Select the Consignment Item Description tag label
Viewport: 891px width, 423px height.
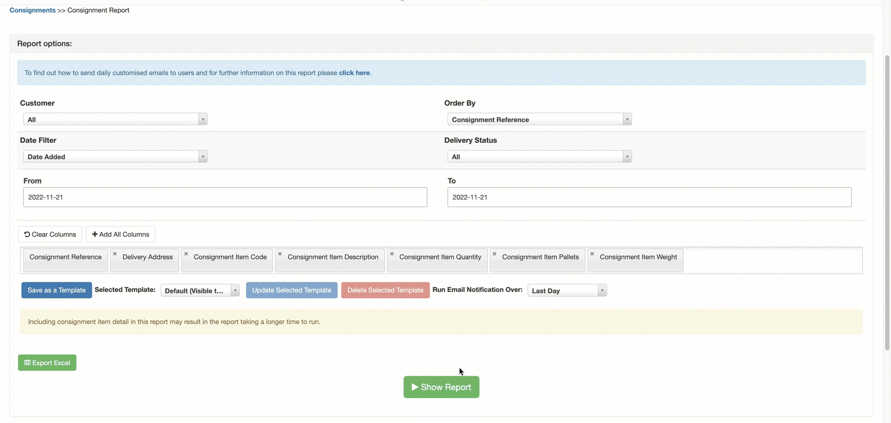333,257
